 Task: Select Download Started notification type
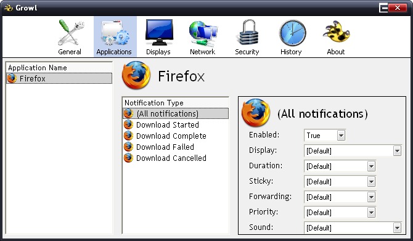(168, 125)
